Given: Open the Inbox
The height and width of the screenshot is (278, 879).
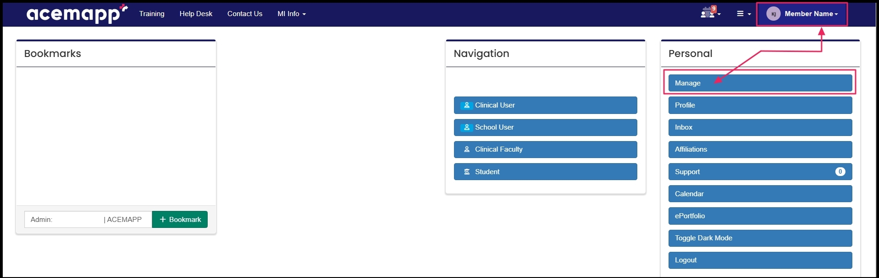Looking at the screenshot, I should [760, 127].
